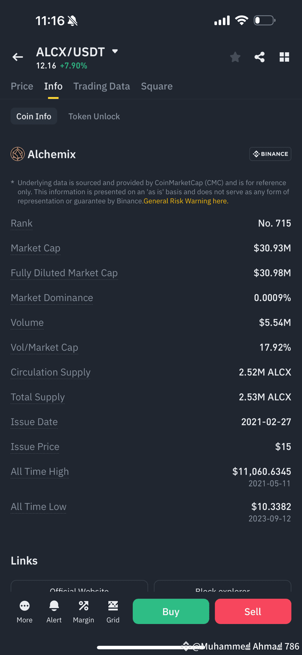Switch to the Price tab

[x=22, y=86]
